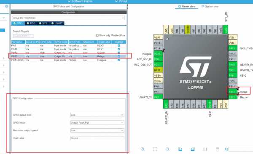Open the GPIO mode Output Push Pull dropdown
Image resolution: width=253 pixels, height=154 pixels.
coord(97,122)
